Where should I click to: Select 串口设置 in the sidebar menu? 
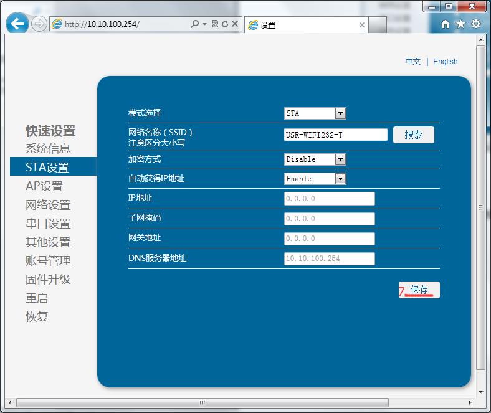coord(48,224)
